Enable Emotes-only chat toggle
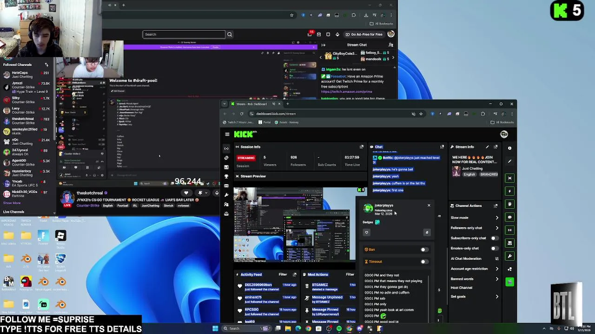 coord(494,248)
